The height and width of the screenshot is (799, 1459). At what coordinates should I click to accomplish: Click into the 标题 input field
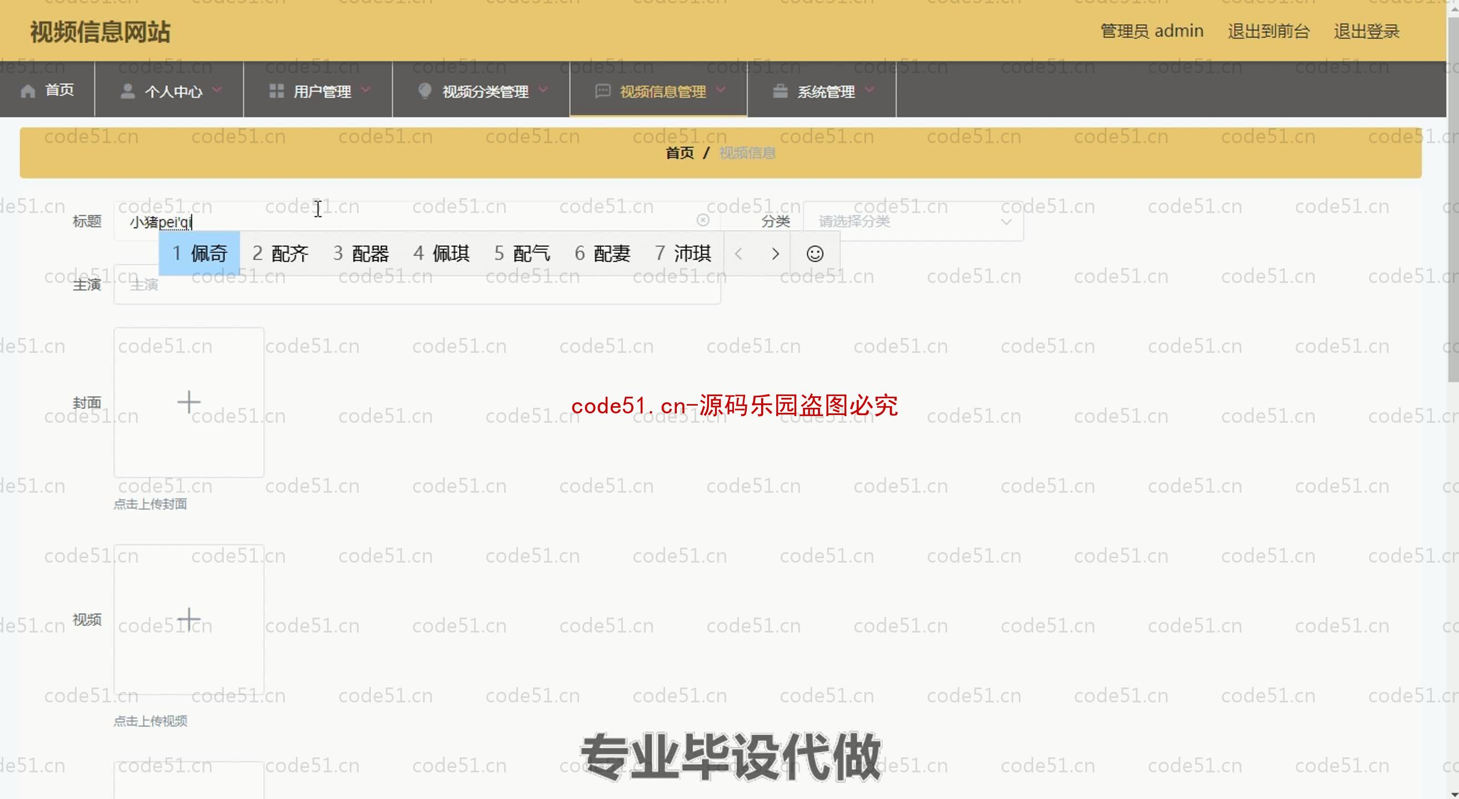[417, 221]
